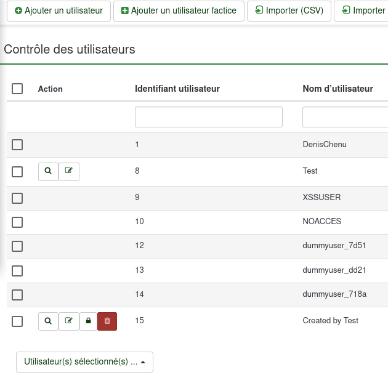The width and height of the screenshot is (388, 383).
Task: Click the padlock permissions icon in row 15
Action: pyautogui.click(x=88, y=321)
